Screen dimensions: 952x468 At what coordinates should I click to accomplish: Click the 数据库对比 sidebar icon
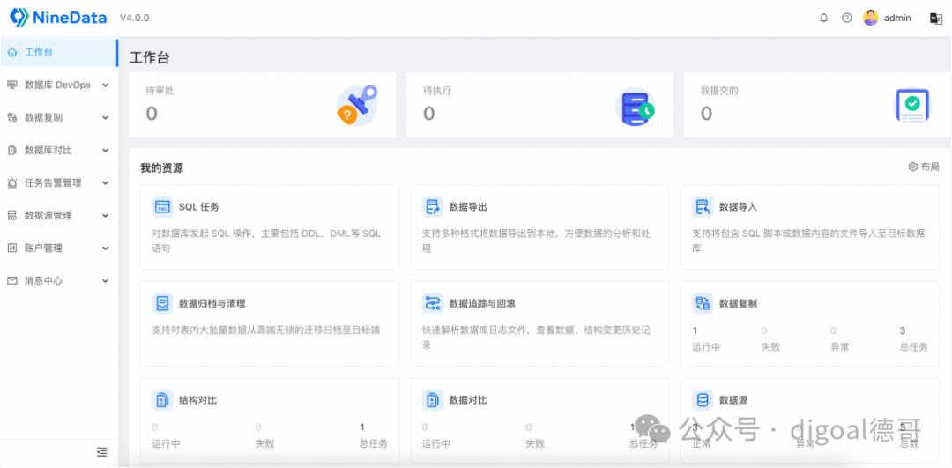[12, 151]
